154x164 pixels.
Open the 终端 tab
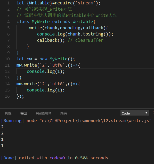coord(63,113)
